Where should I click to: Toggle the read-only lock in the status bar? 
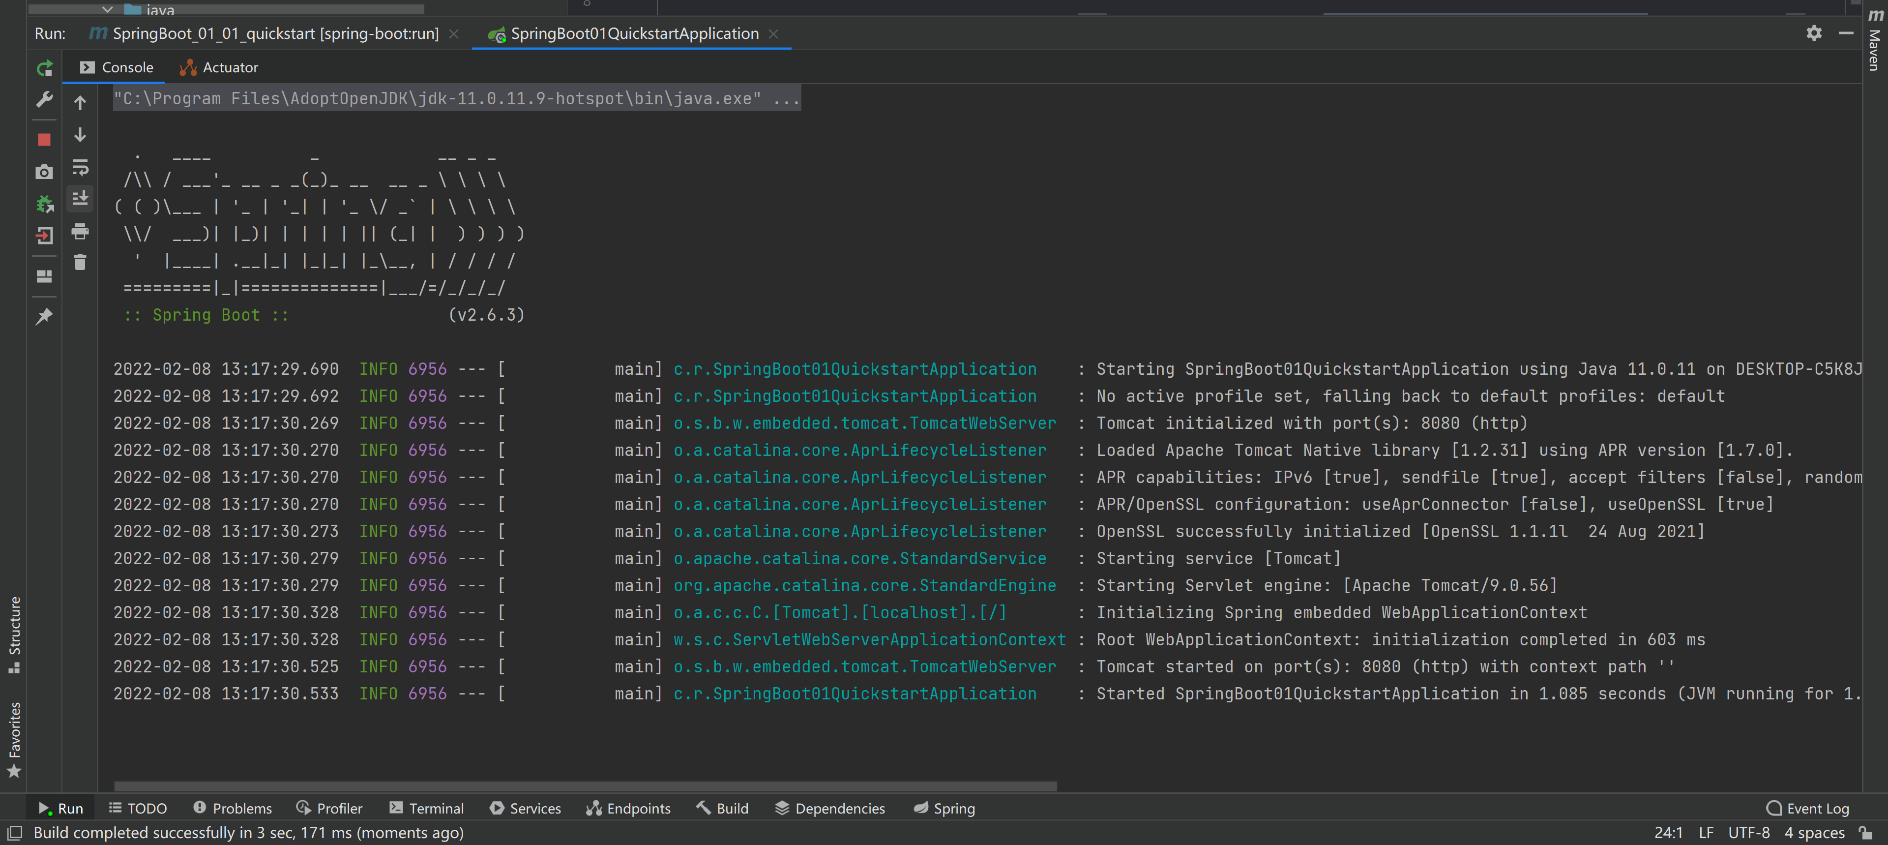coord(1866,833)
